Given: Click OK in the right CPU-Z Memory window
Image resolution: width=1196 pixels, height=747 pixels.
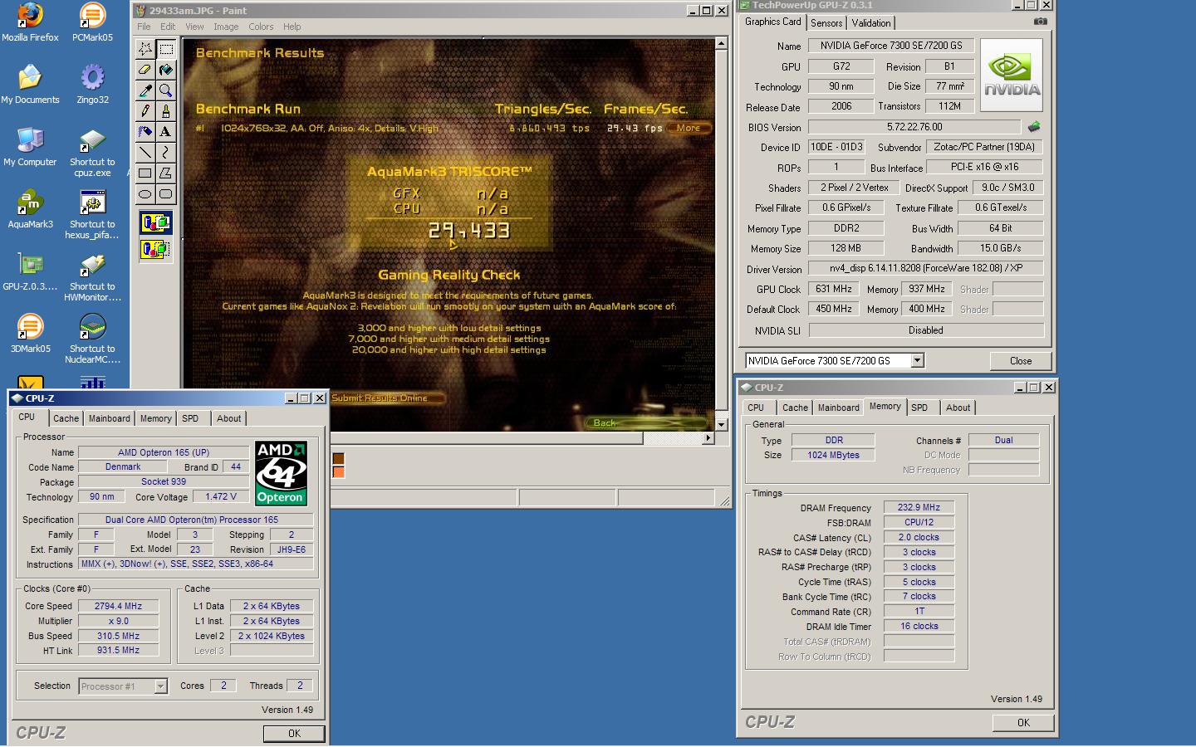Looking at the screenshot, I should [1023, 723].
